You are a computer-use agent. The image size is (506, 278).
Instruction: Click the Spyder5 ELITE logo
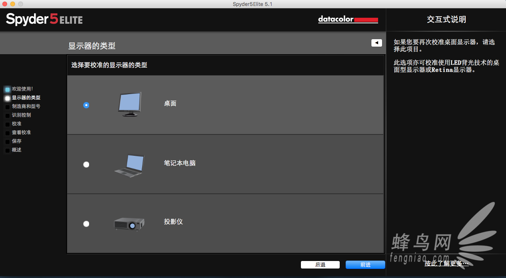tap(44, 19)
